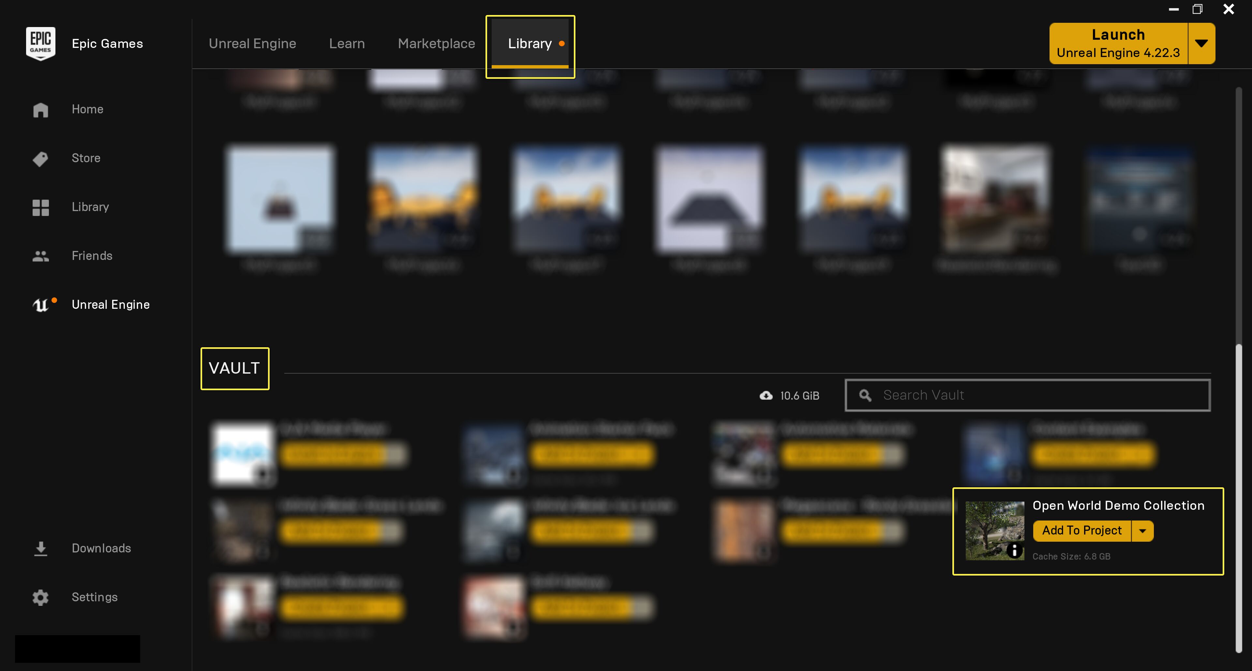Screen dimensions: 1252x671
Task: Open Library via the sidebar grid icon
Action: (41, 207)
